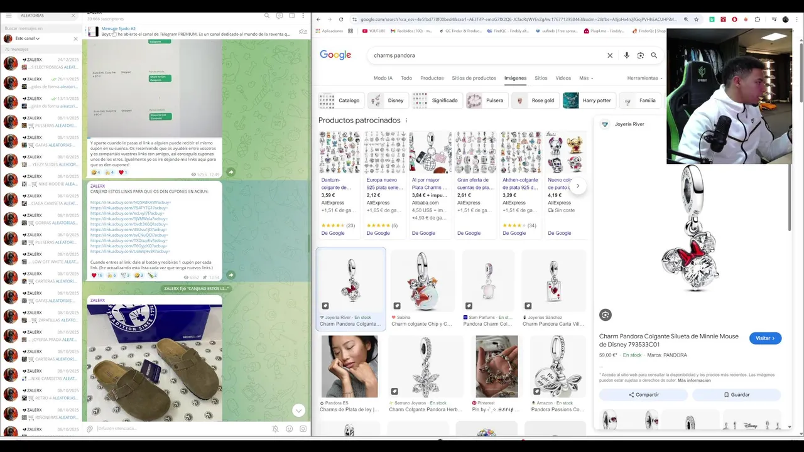Click attach paperclip icon in Telegram
Screen dimensions: 804x452
coord(90,429)
